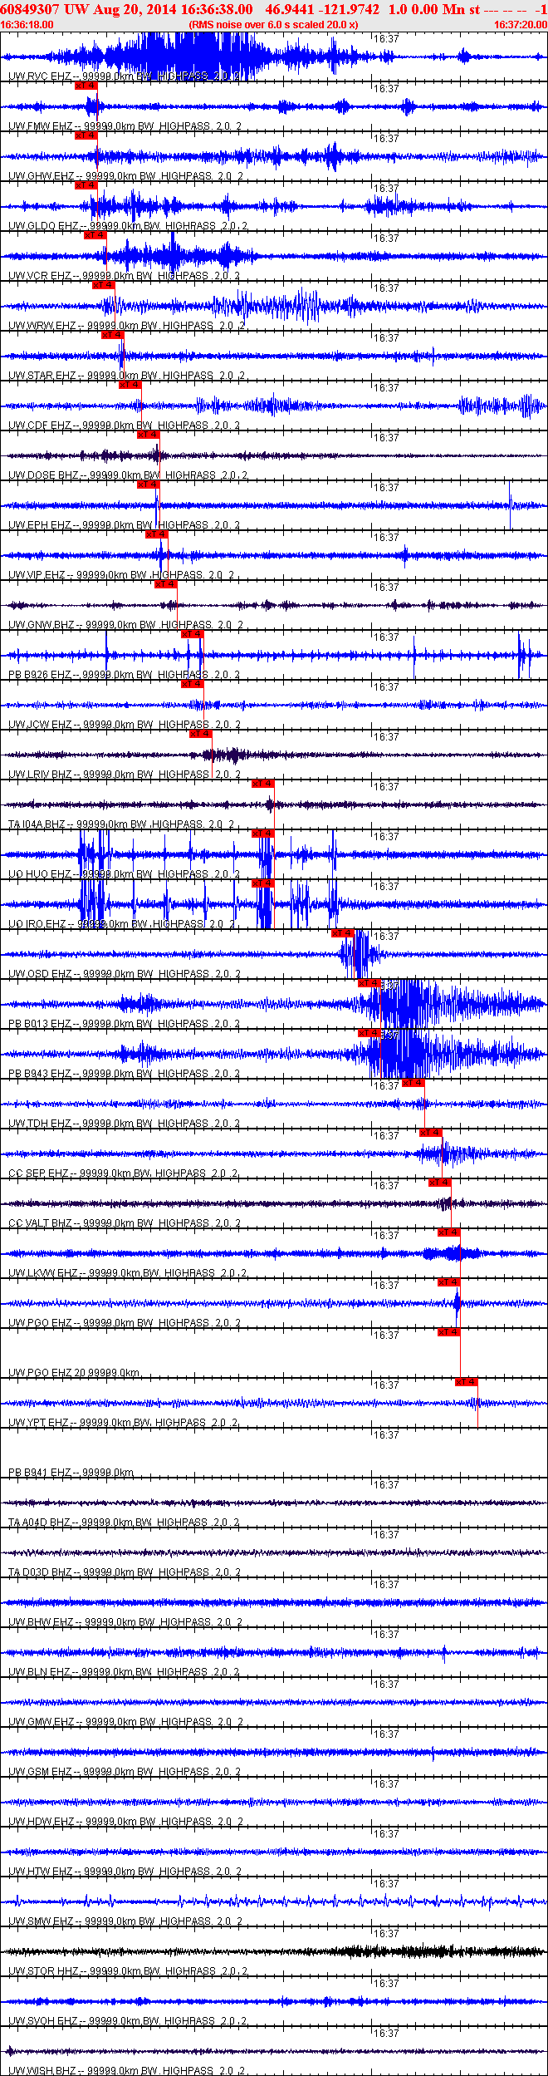Select the pick marker above UW FMW trace

[x=86, y=86]
